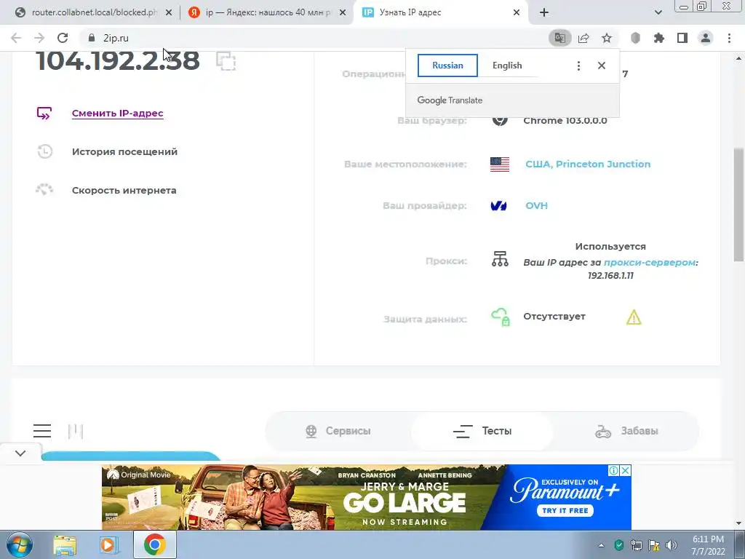Close the Paramount+ ad banner
The height and width of the screenshot is (559, 745).
[626, 471]
